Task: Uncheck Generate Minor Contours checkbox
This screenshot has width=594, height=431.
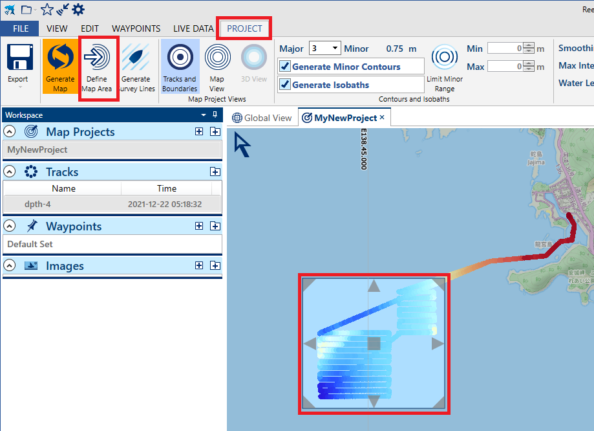Action: tap(285, 67)
